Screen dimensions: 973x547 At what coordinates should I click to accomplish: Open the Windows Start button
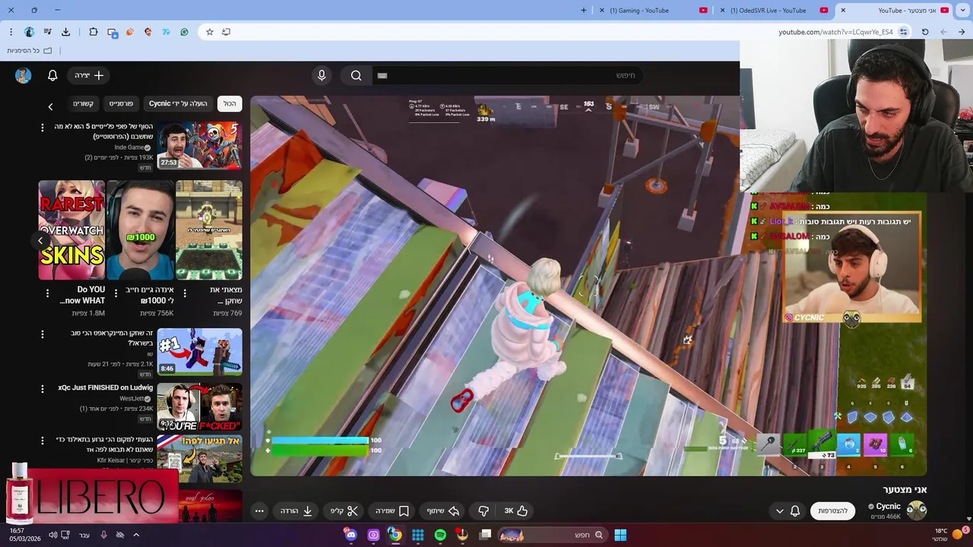[x=620, y=535]
